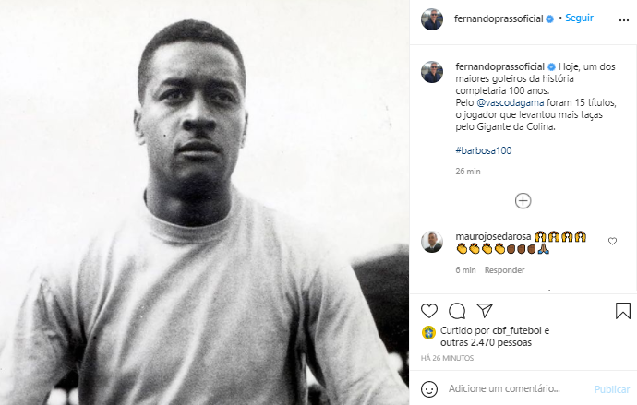Open the cbf_futebol liker avatar
The width and height of the screenshot is (637, 405).
[x=428, y=333]
